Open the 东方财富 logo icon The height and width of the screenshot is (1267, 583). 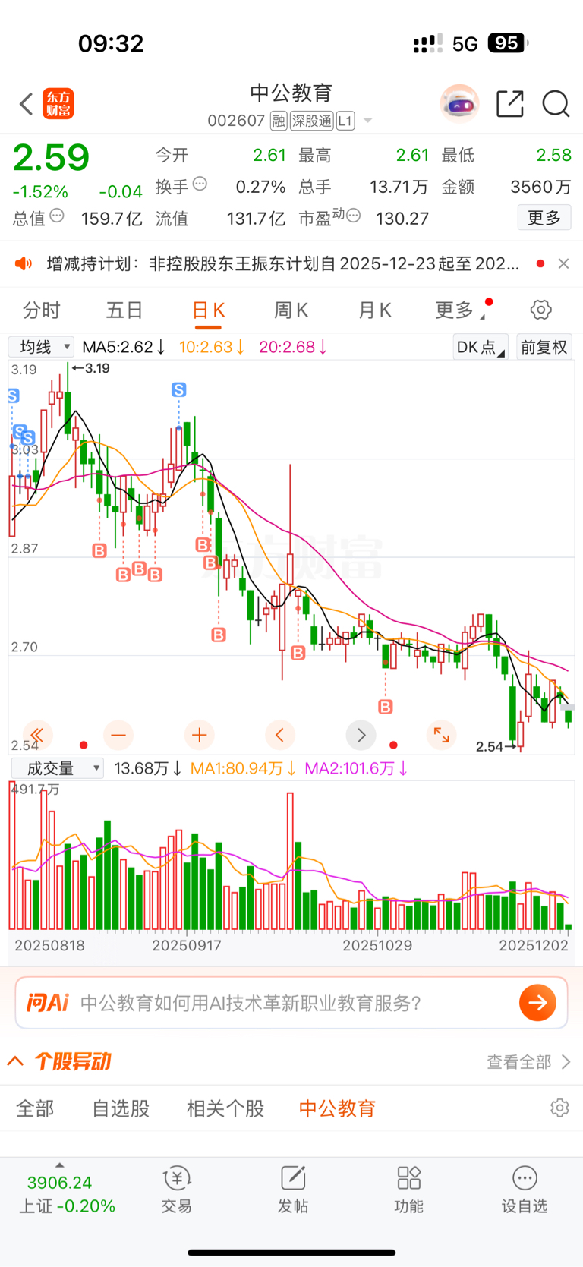[x=58, y=104]
